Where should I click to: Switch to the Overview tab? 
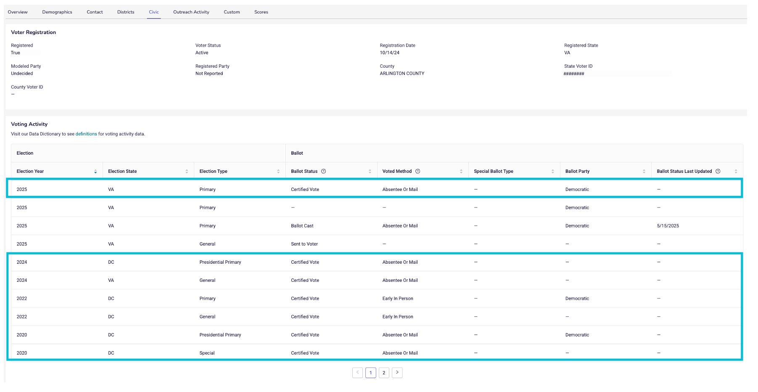point(18,12)
